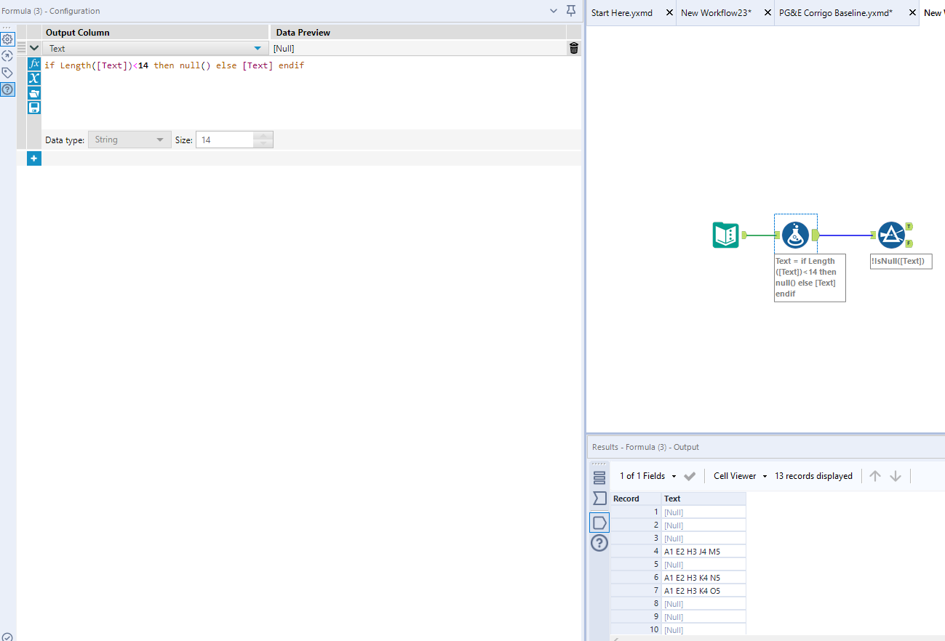Expand the 1 of 1 Fields dropdown
945x641 pixels.
pyautogui.click(x=647, y=476)
